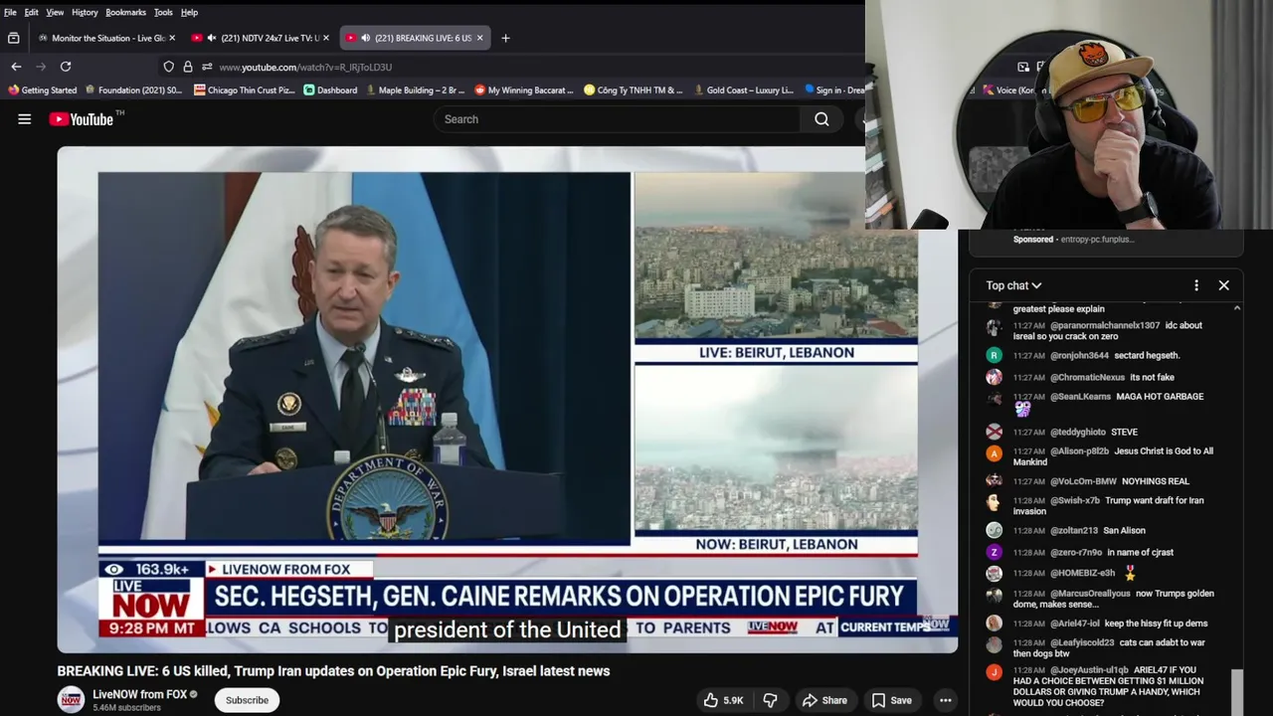Screen dimensions: 1273x716
Task: Open the Tools menu
Action: [x=163, y=12]
